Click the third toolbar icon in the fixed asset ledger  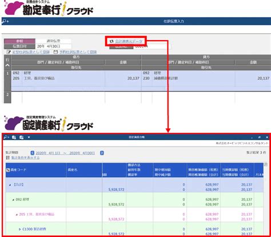pos(21,137)
